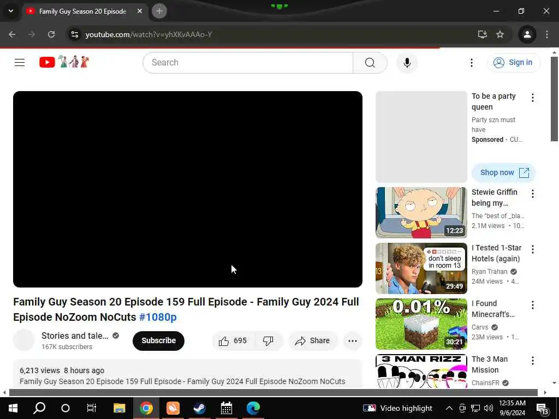
Task: Start voice search with the microphone
Action: (407, 63)
